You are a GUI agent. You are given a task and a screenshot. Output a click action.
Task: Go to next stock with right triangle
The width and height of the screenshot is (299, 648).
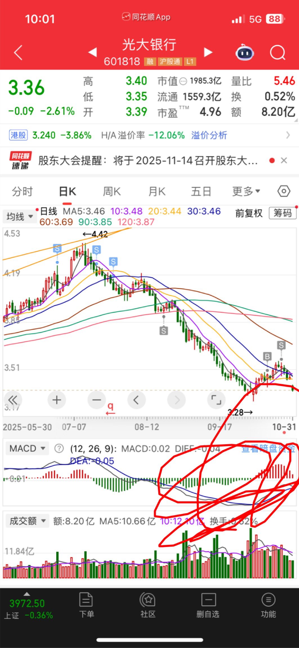point(208,52)
